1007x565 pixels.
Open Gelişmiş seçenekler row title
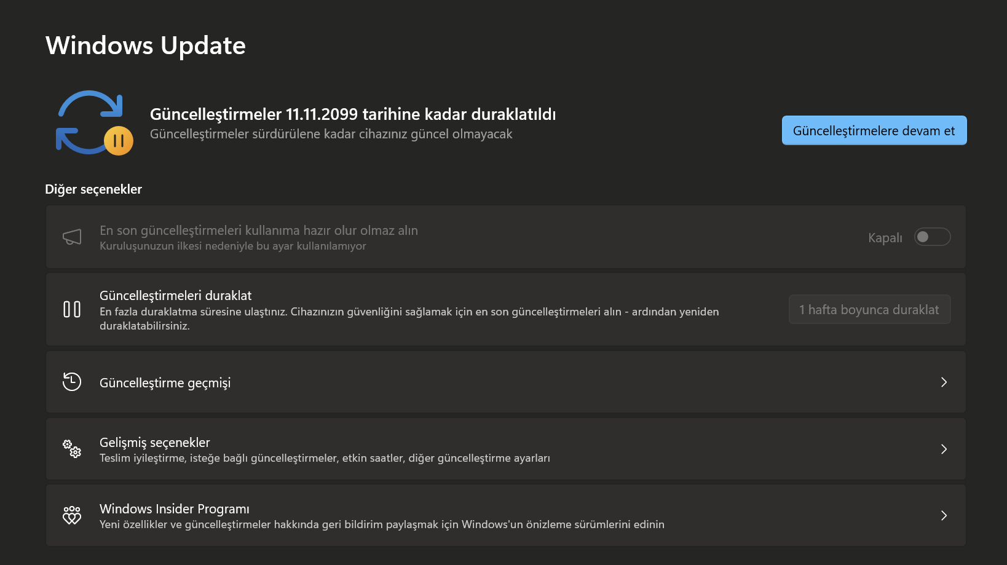coord(155,443)
